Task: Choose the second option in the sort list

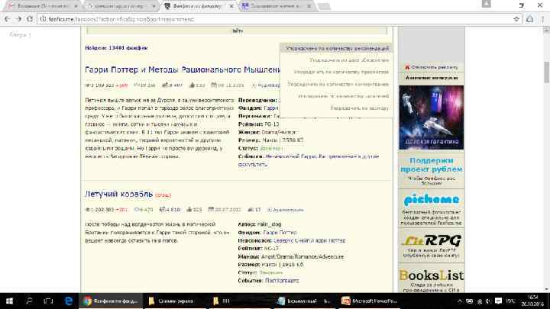Action: (x=348, y=60)
